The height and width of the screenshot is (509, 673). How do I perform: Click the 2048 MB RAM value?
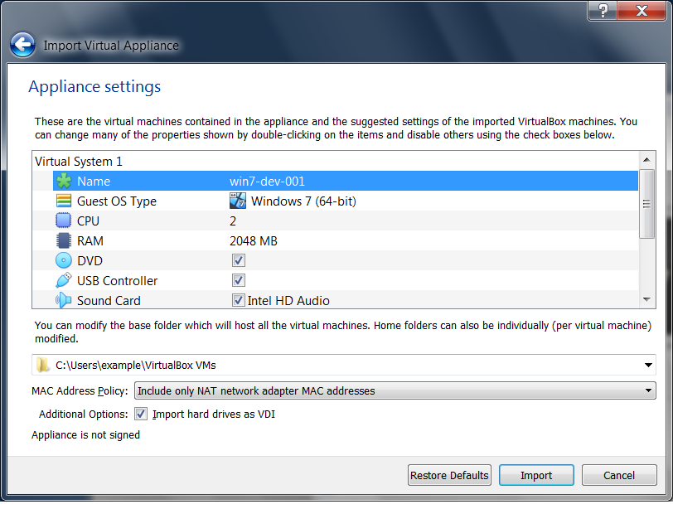click(x=254, y=240)
